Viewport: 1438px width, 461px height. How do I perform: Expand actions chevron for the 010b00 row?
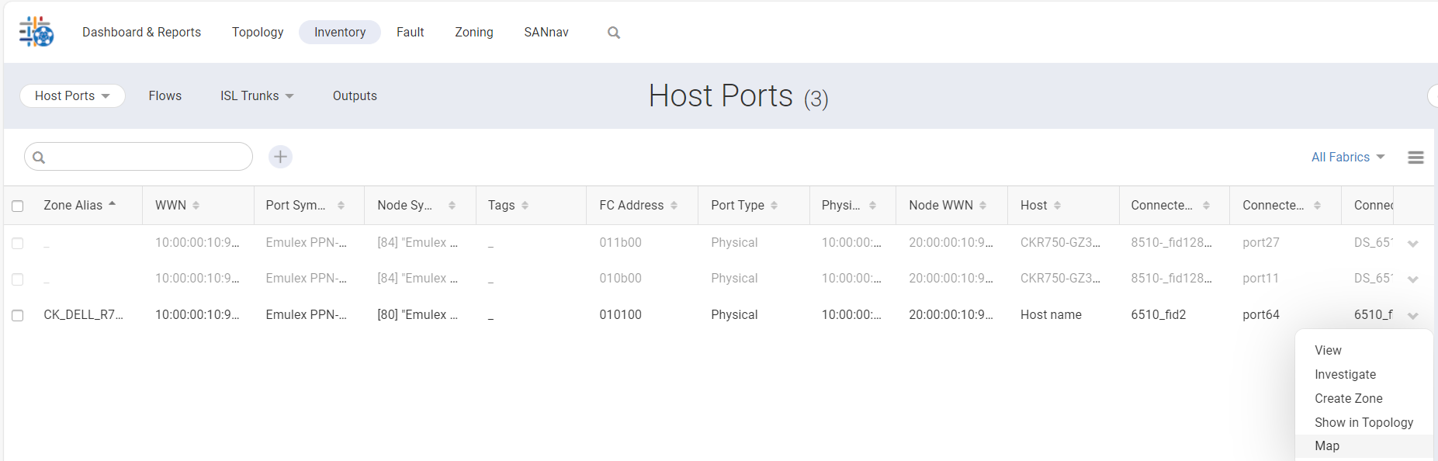pos(1413,279)
